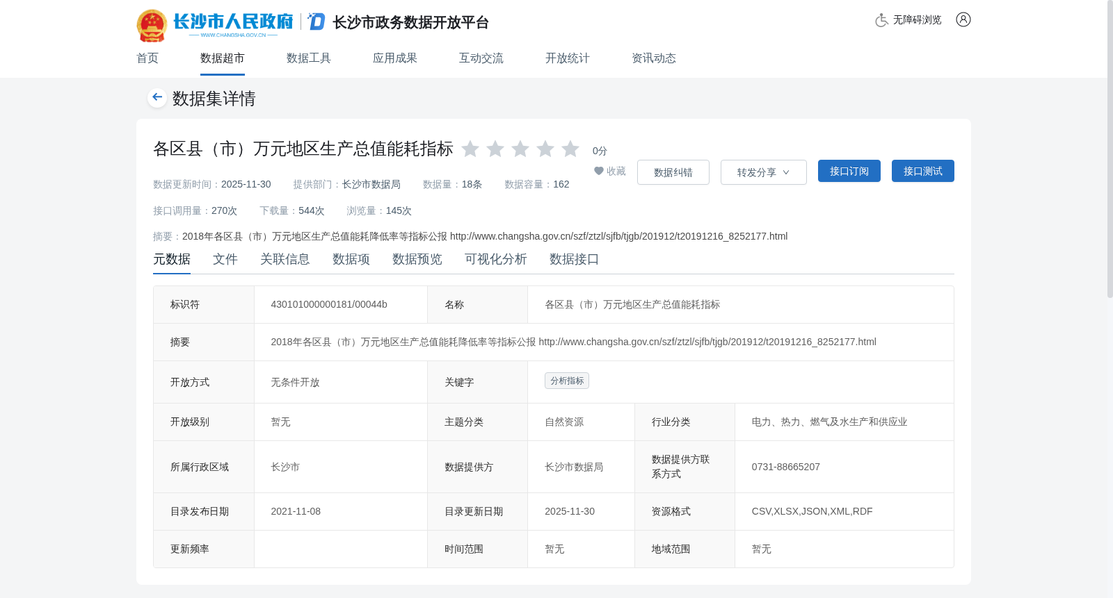The width and height of the screenshot is (1113, 598).
Task: Click the dataset title heading
Action: tap(303, 149)
